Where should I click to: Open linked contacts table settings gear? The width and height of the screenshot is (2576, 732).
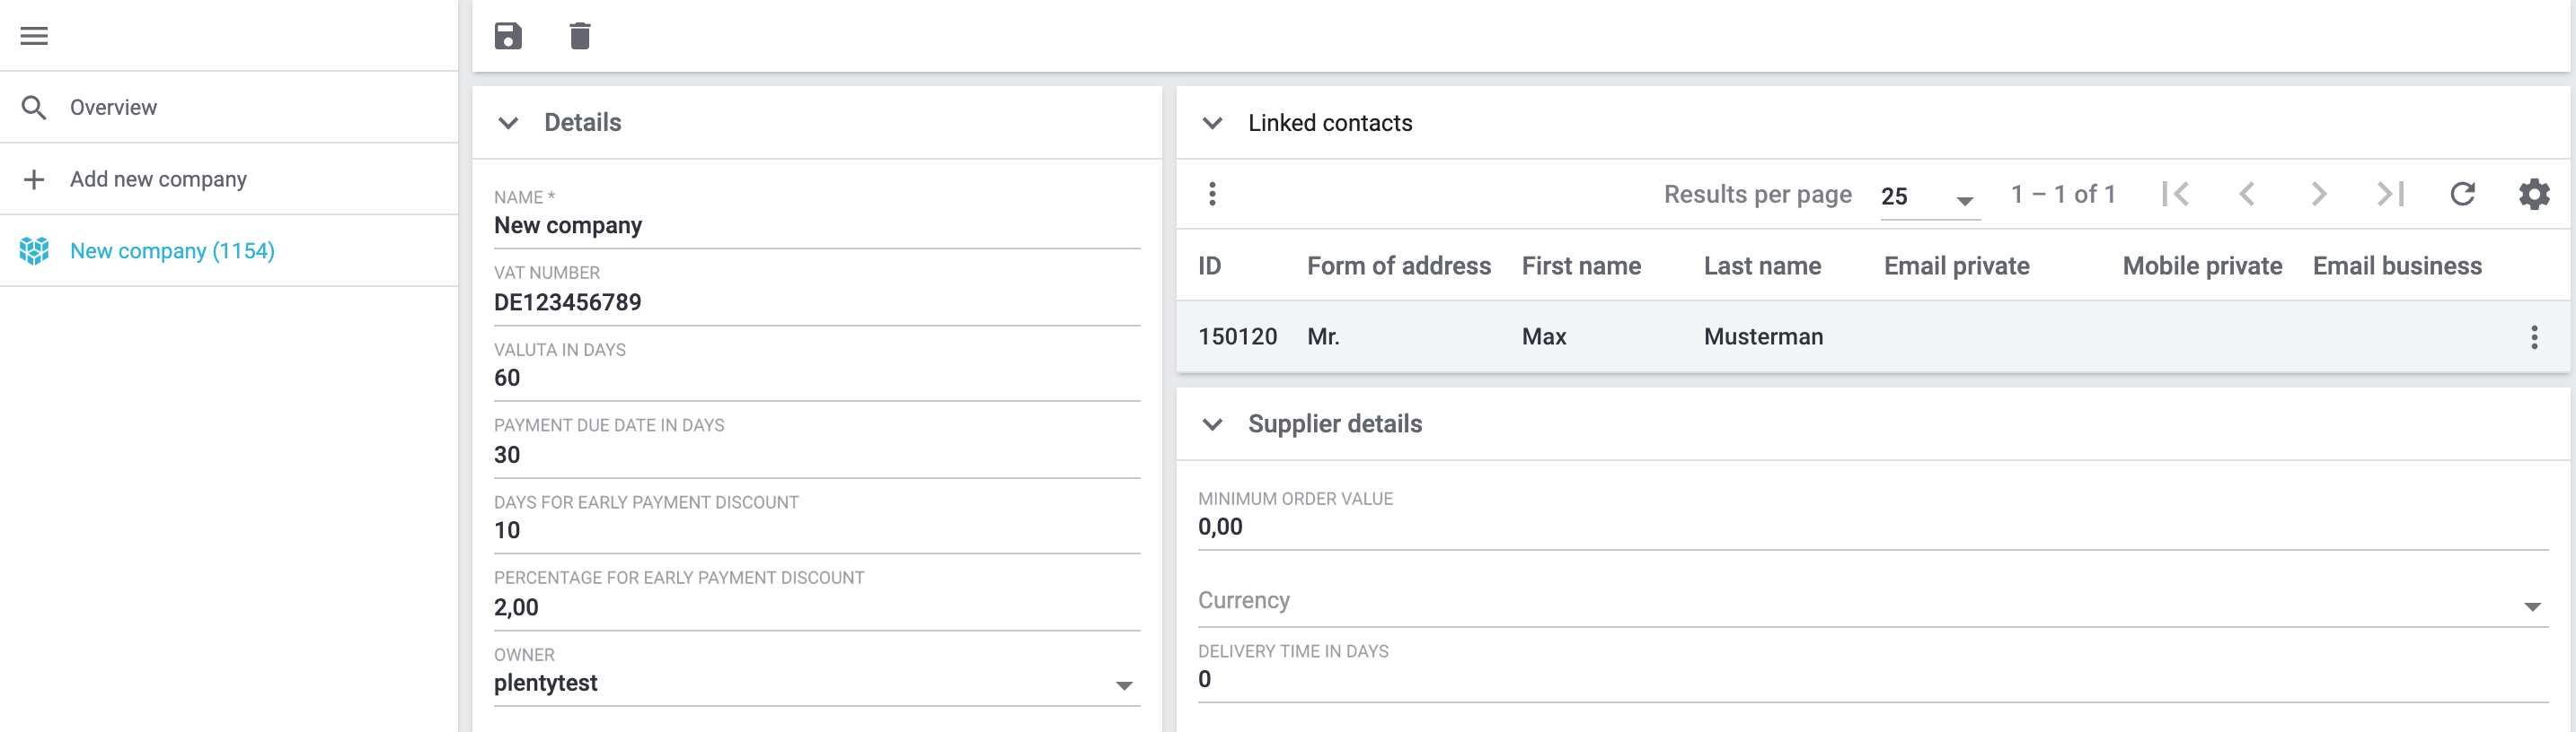click(2533, 194)
